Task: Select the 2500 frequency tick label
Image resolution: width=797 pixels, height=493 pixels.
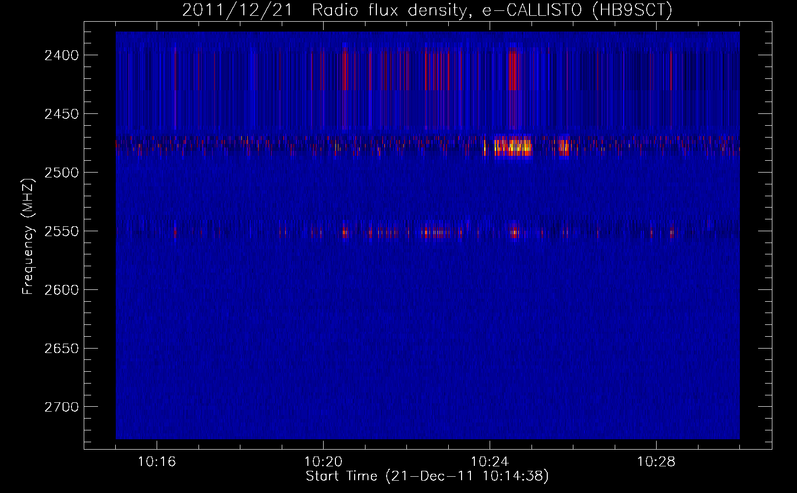Action: coord(62,173)
